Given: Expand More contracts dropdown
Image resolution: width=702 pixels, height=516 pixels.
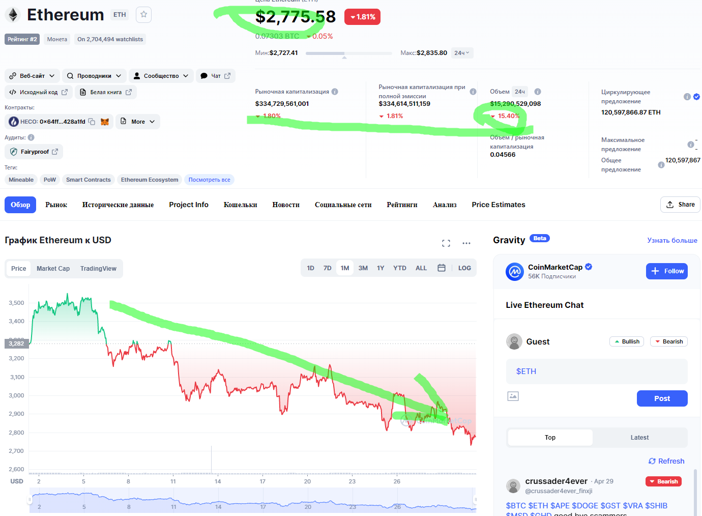Looking at the screenshot, I should point(138,122).
